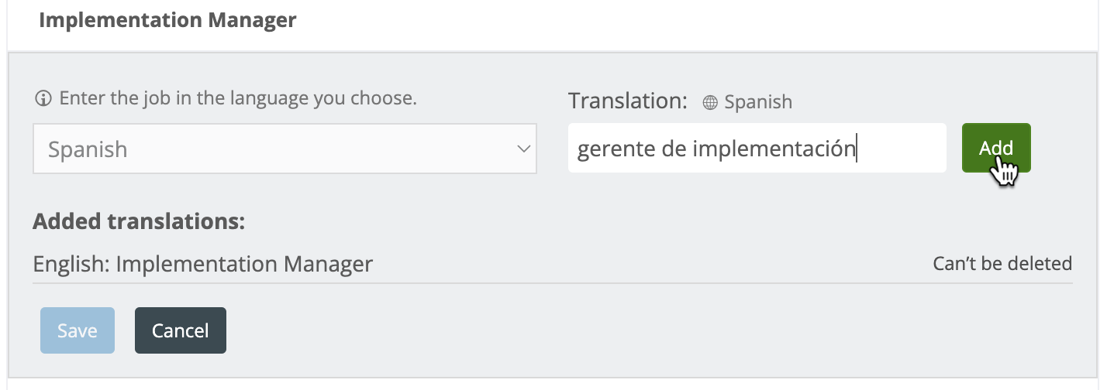Cancel editing the job translations
This screenshot has width=1107, height=390.
coord(181,330)
